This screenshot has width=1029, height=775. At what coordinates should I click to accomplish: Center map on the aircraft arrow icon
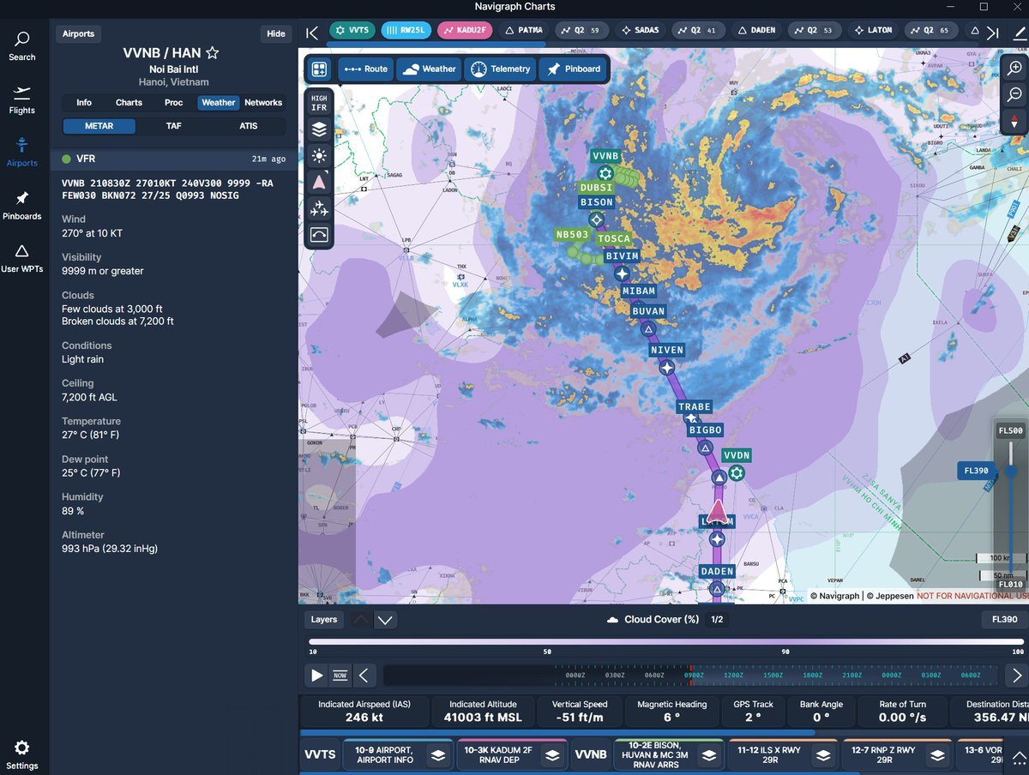click(x=319, y=182)
